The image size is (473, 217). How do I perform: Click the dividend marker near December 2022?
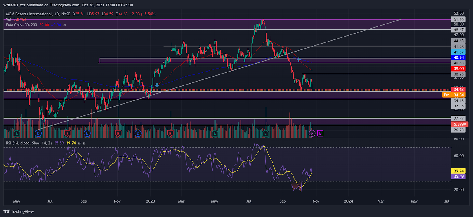click(138, 133)
